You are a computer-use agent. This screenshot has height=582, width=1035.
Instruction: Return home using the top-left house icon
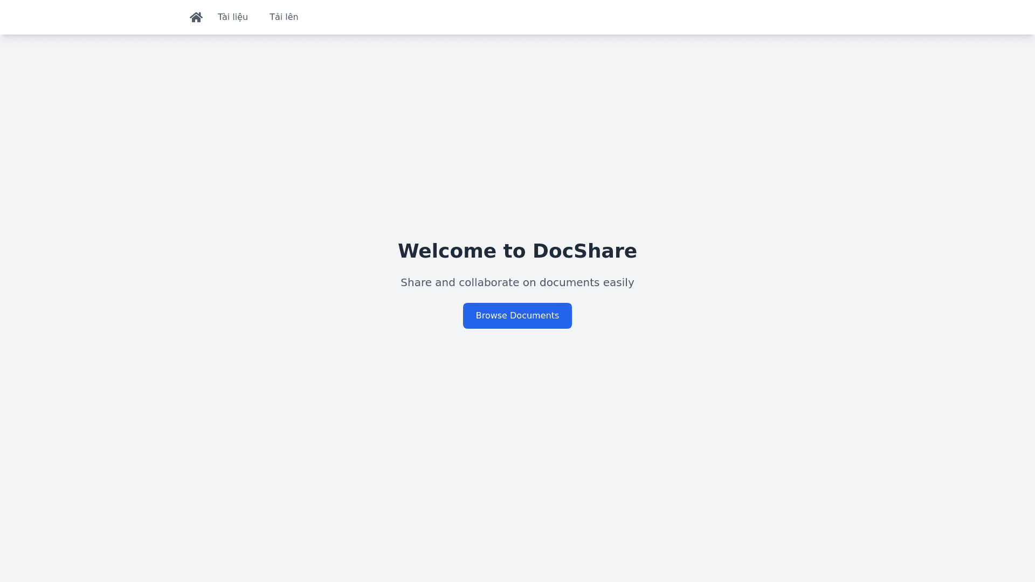196,17
